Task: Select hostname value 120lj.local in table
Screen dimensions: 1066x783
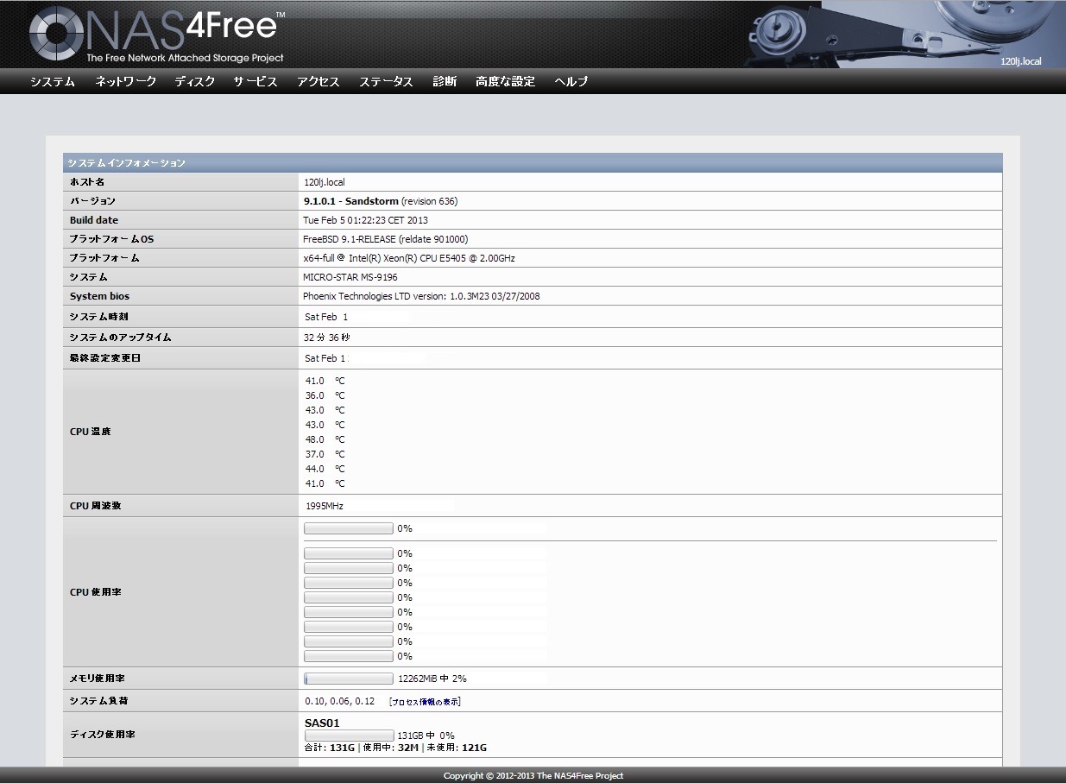Action: [x=325, y=182]
